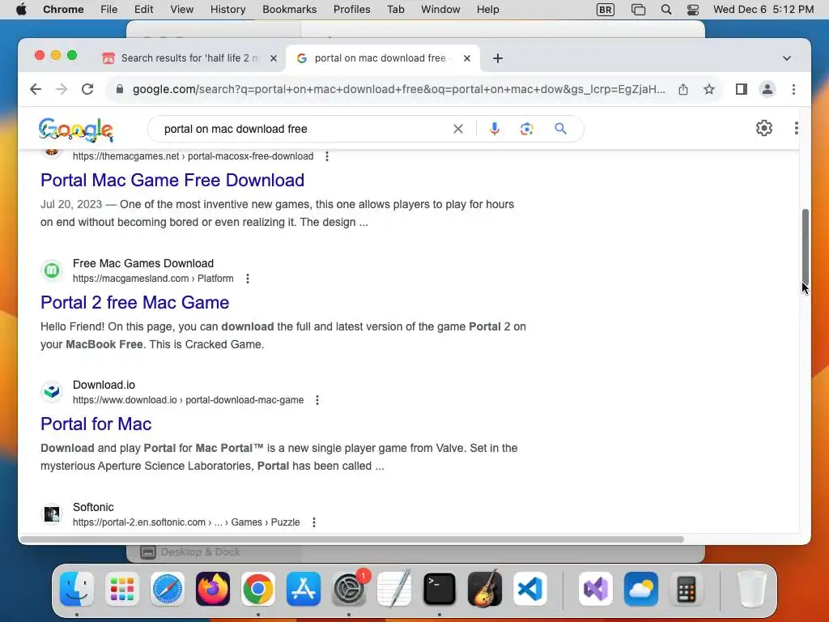Click the Google doodle logo
Viewport: 829px width, 622px height.
(76, 130)
